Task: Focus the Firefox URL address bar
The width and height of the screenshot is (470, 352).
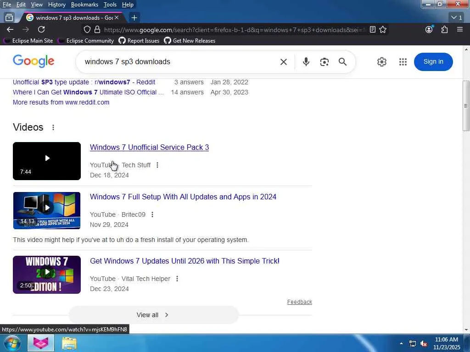Action: tap(234, 30)
